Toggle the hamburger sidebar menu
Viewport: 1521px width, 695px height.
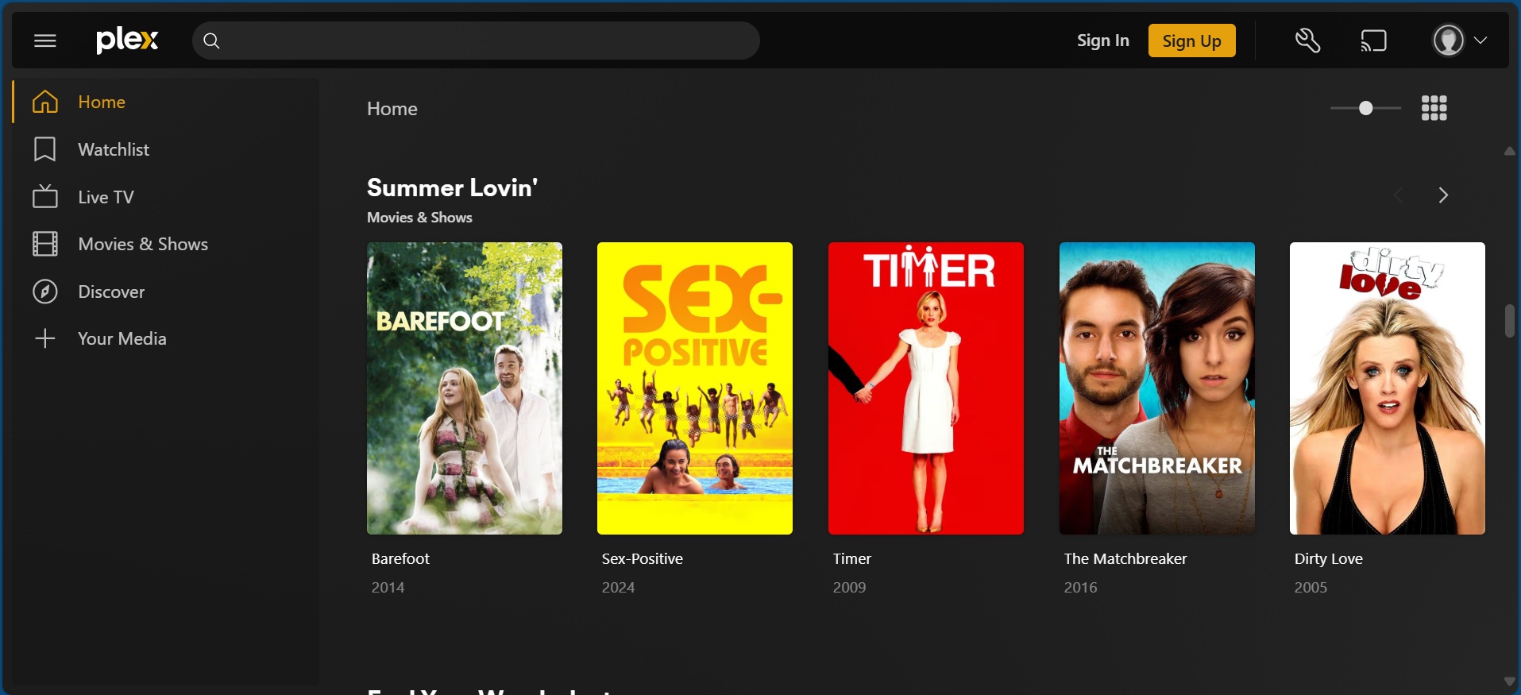pos(45,41)
